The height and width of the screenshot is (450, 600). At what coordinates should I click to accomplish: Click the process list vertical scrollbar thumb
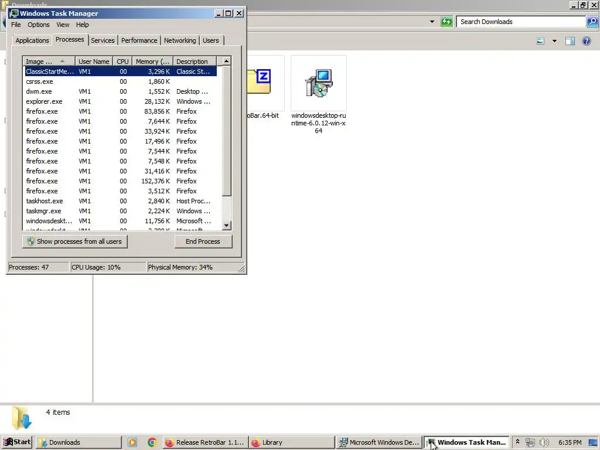coord(227,131)
